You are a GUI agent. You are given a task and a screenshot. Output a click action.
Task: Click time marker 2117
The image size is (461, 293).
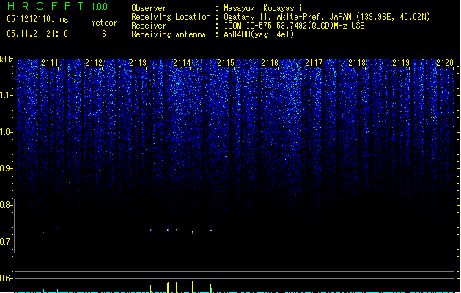click(314, 62)
